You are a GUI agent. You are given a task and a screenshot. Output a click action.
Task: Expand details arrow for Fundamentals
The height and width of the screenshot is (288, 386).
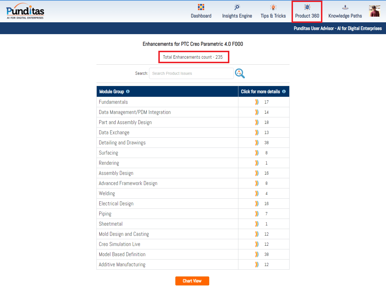[257, 102]
